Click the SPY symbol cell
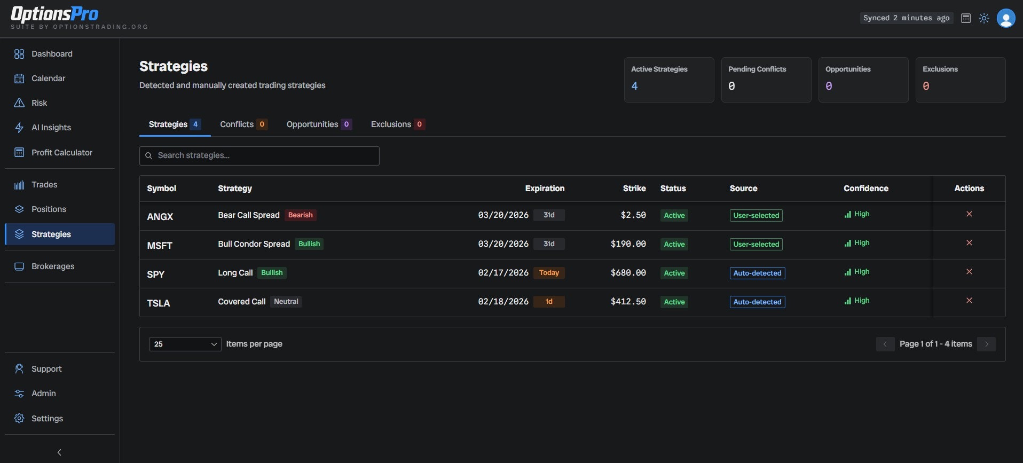The height and width of the screenshot is (463, 1023). [156, 274]
